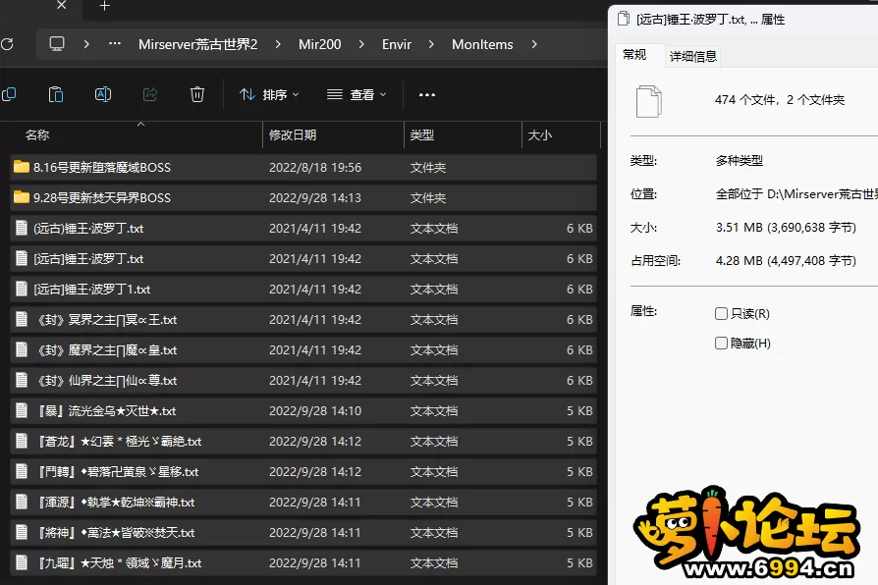878x585 pixels.
Task: Switch to the 详细信息 tab in properties
Action: [x=693, y=56]
